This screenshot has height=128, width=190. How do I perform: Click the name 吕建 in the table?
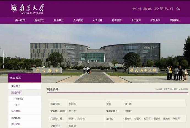tap(128, 104)
